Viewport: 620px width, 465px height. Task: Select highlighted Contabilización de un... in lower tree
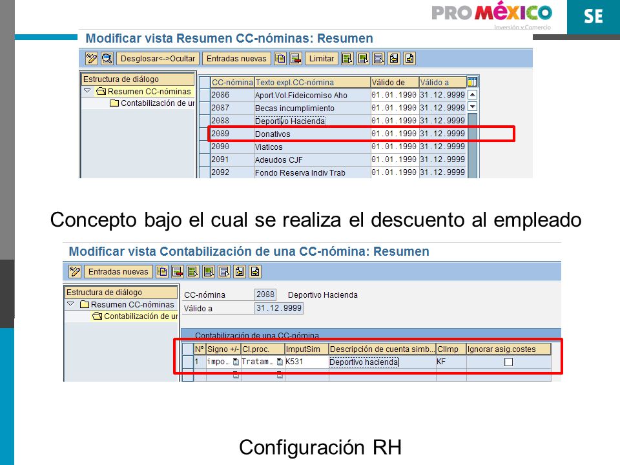(135, 316)
